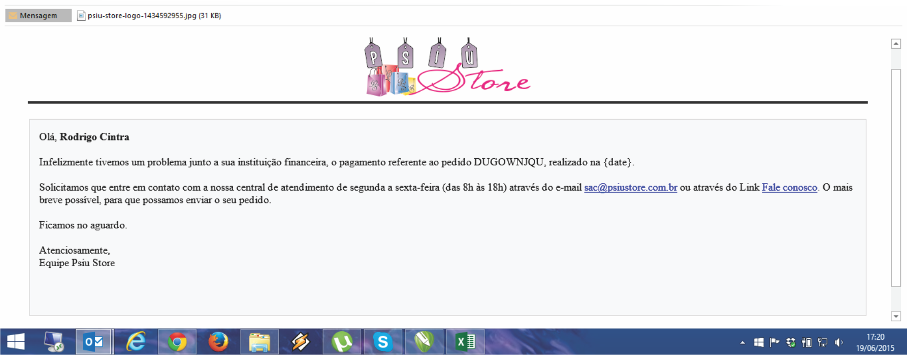Click the signature Equipe Psiu Store
The height and width of the screenshot is (355, 907).
point(77,263)
